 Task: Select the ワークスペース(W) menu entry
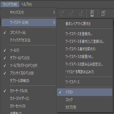(x=29, y=22)
